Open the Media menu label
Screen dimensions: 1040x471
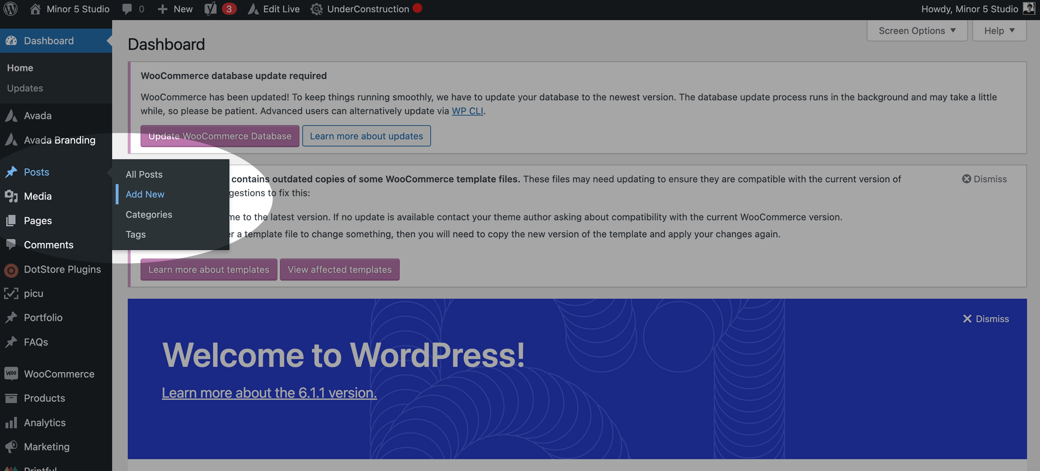(x=37, y=196)
